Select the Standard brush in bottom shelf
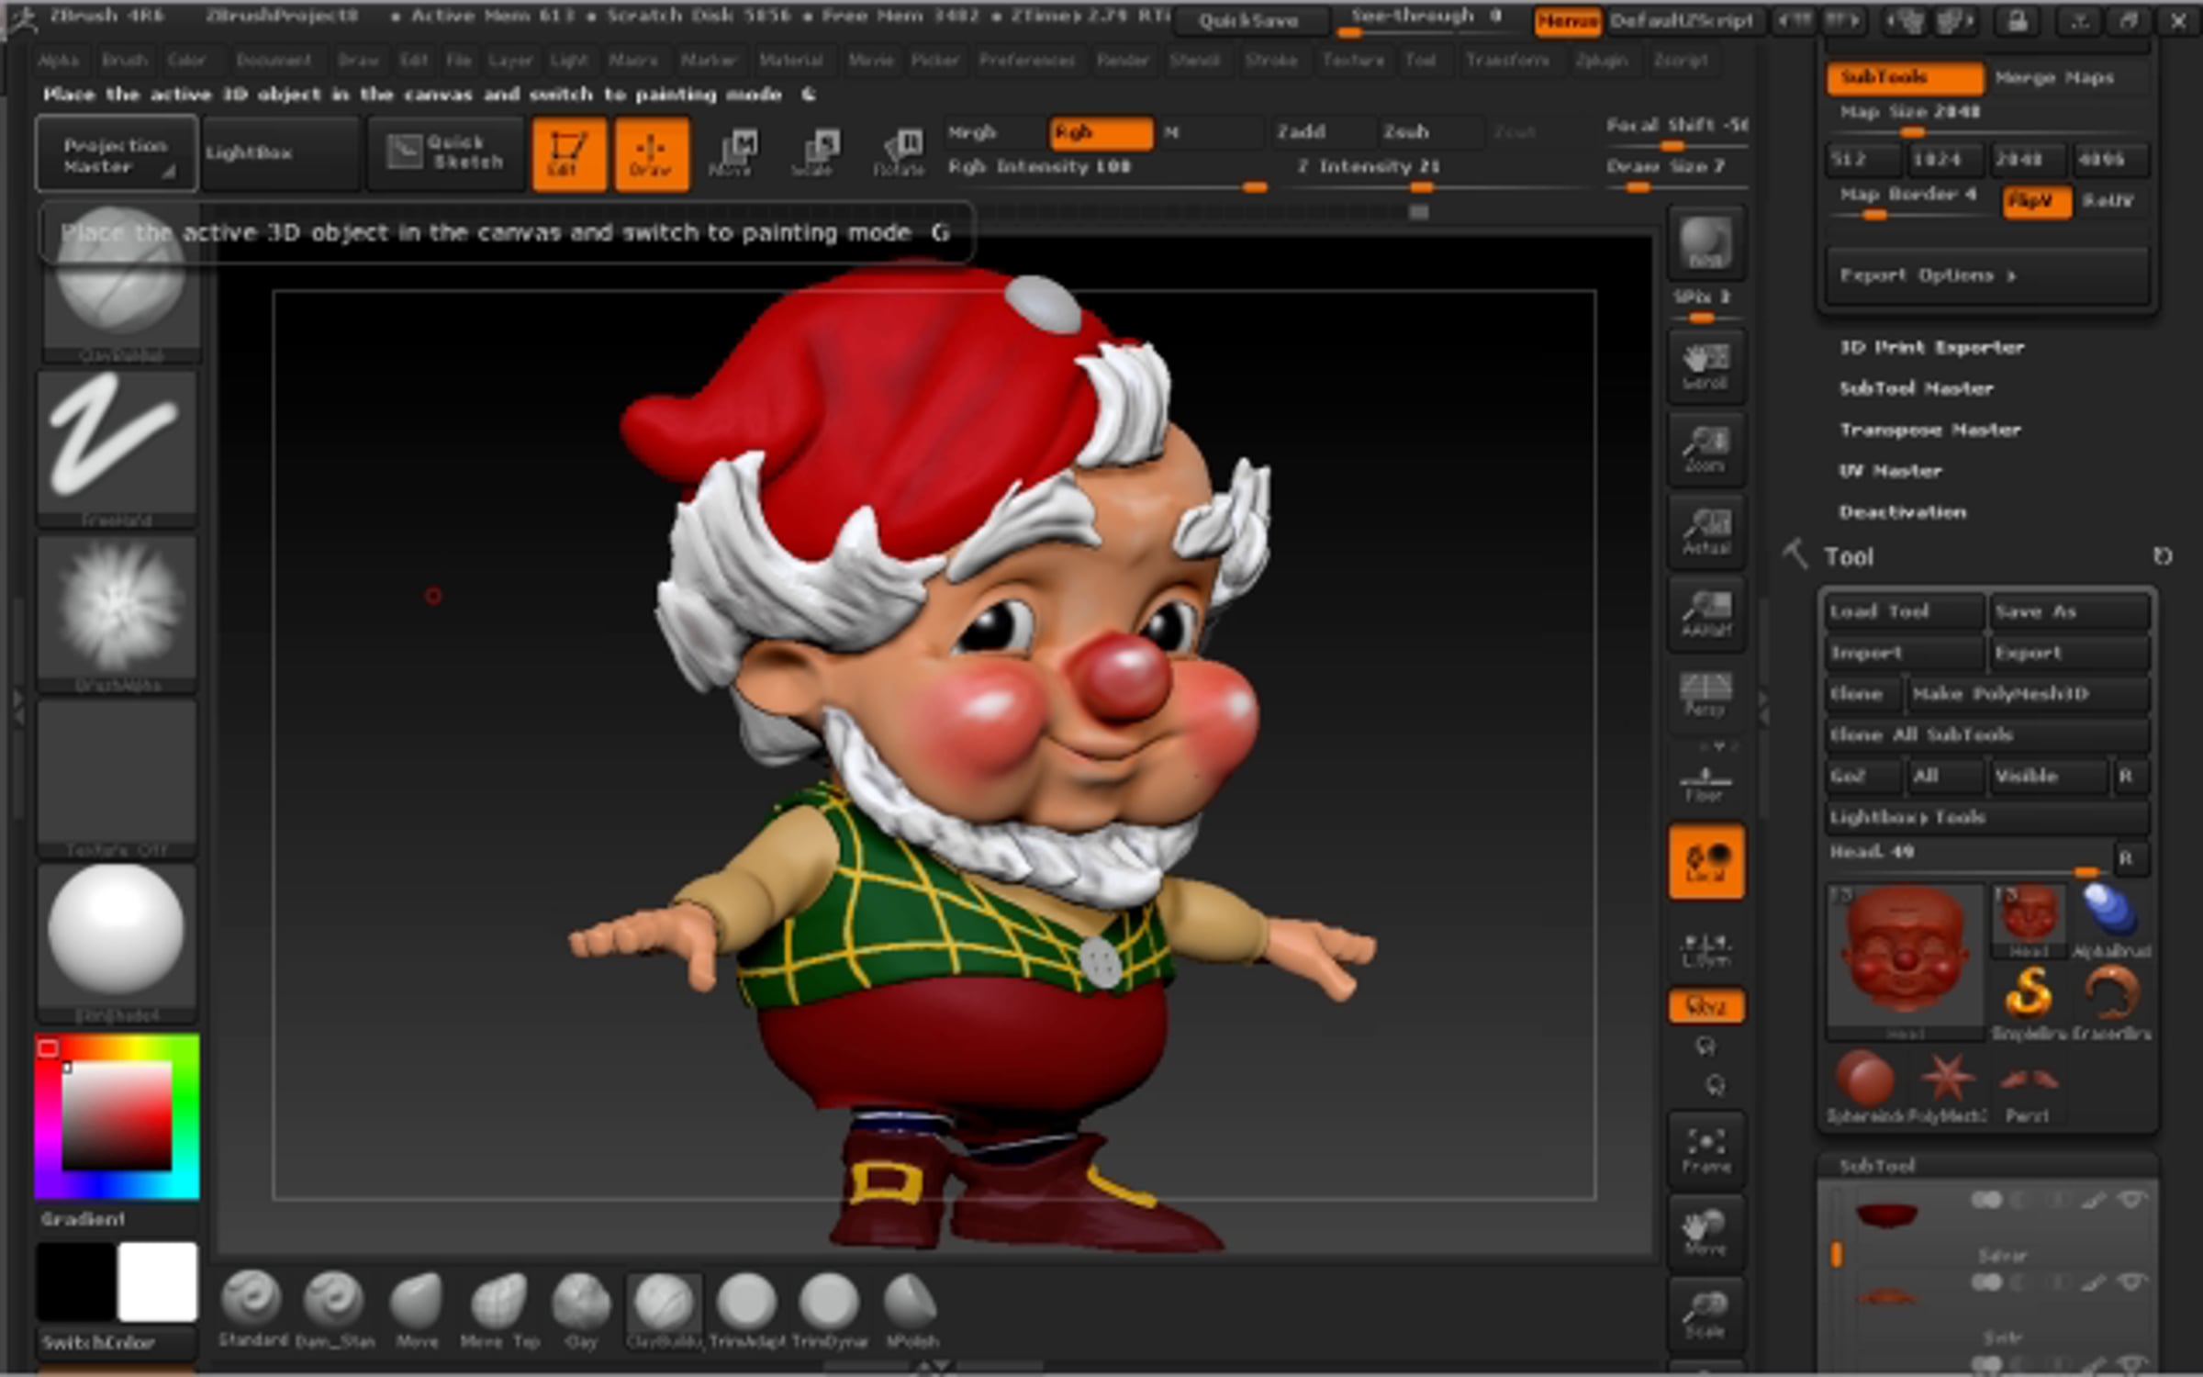2203x1377 pixels. click(x=251, y=1310)
